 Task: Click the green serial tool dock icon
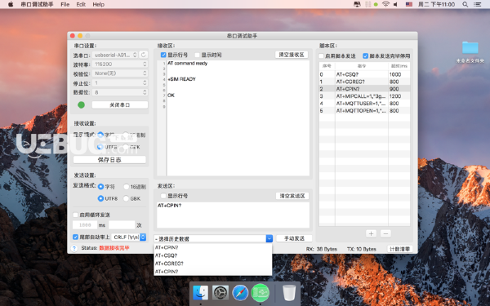click(261, 293)
